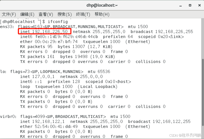
Task: Click the ens33 interface name
Action: click(x=6, y=27)
